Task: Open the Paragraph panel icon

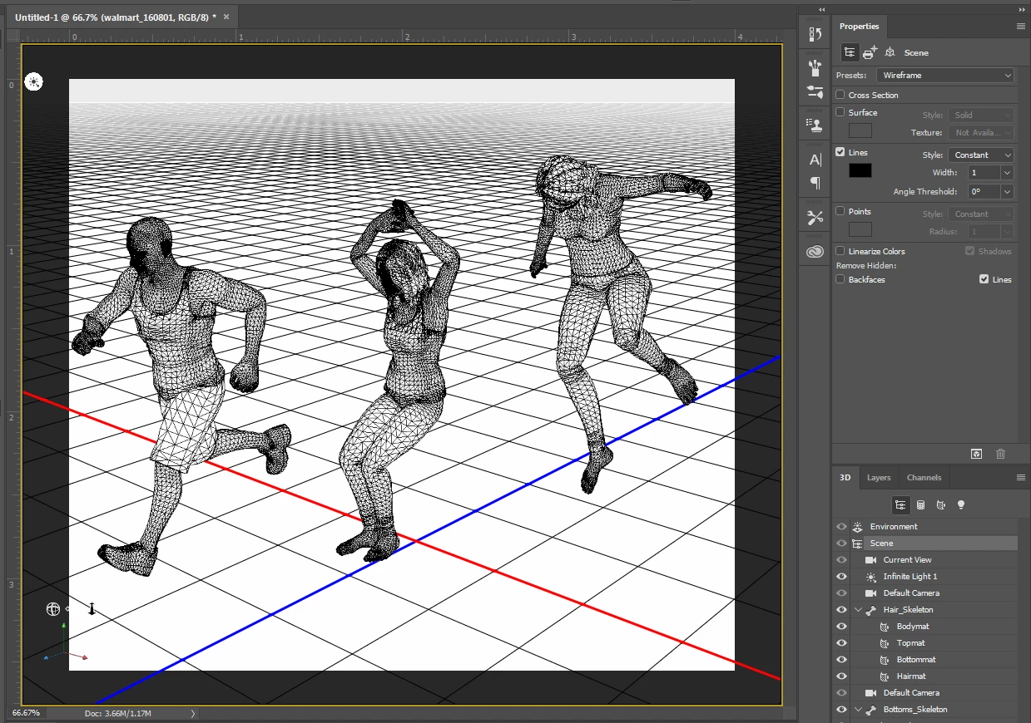Action: coord(815,184)
